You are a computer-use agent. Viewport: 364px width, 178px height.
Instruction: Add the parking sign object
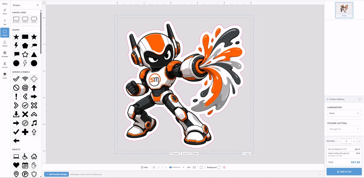coord(25,174)
